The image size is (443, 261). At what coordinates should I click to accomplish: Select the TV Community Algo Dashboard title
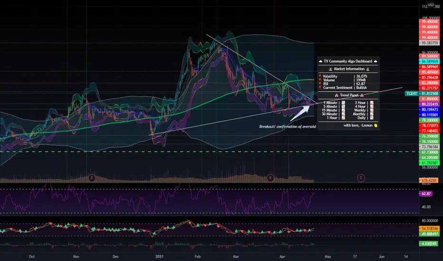click(x=348, y=61)
